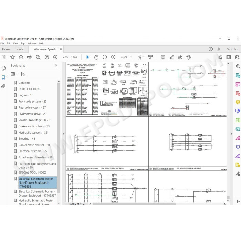Click the upload to cloud icon
Viewport: 241px width, 241px height.
[21, 57]
